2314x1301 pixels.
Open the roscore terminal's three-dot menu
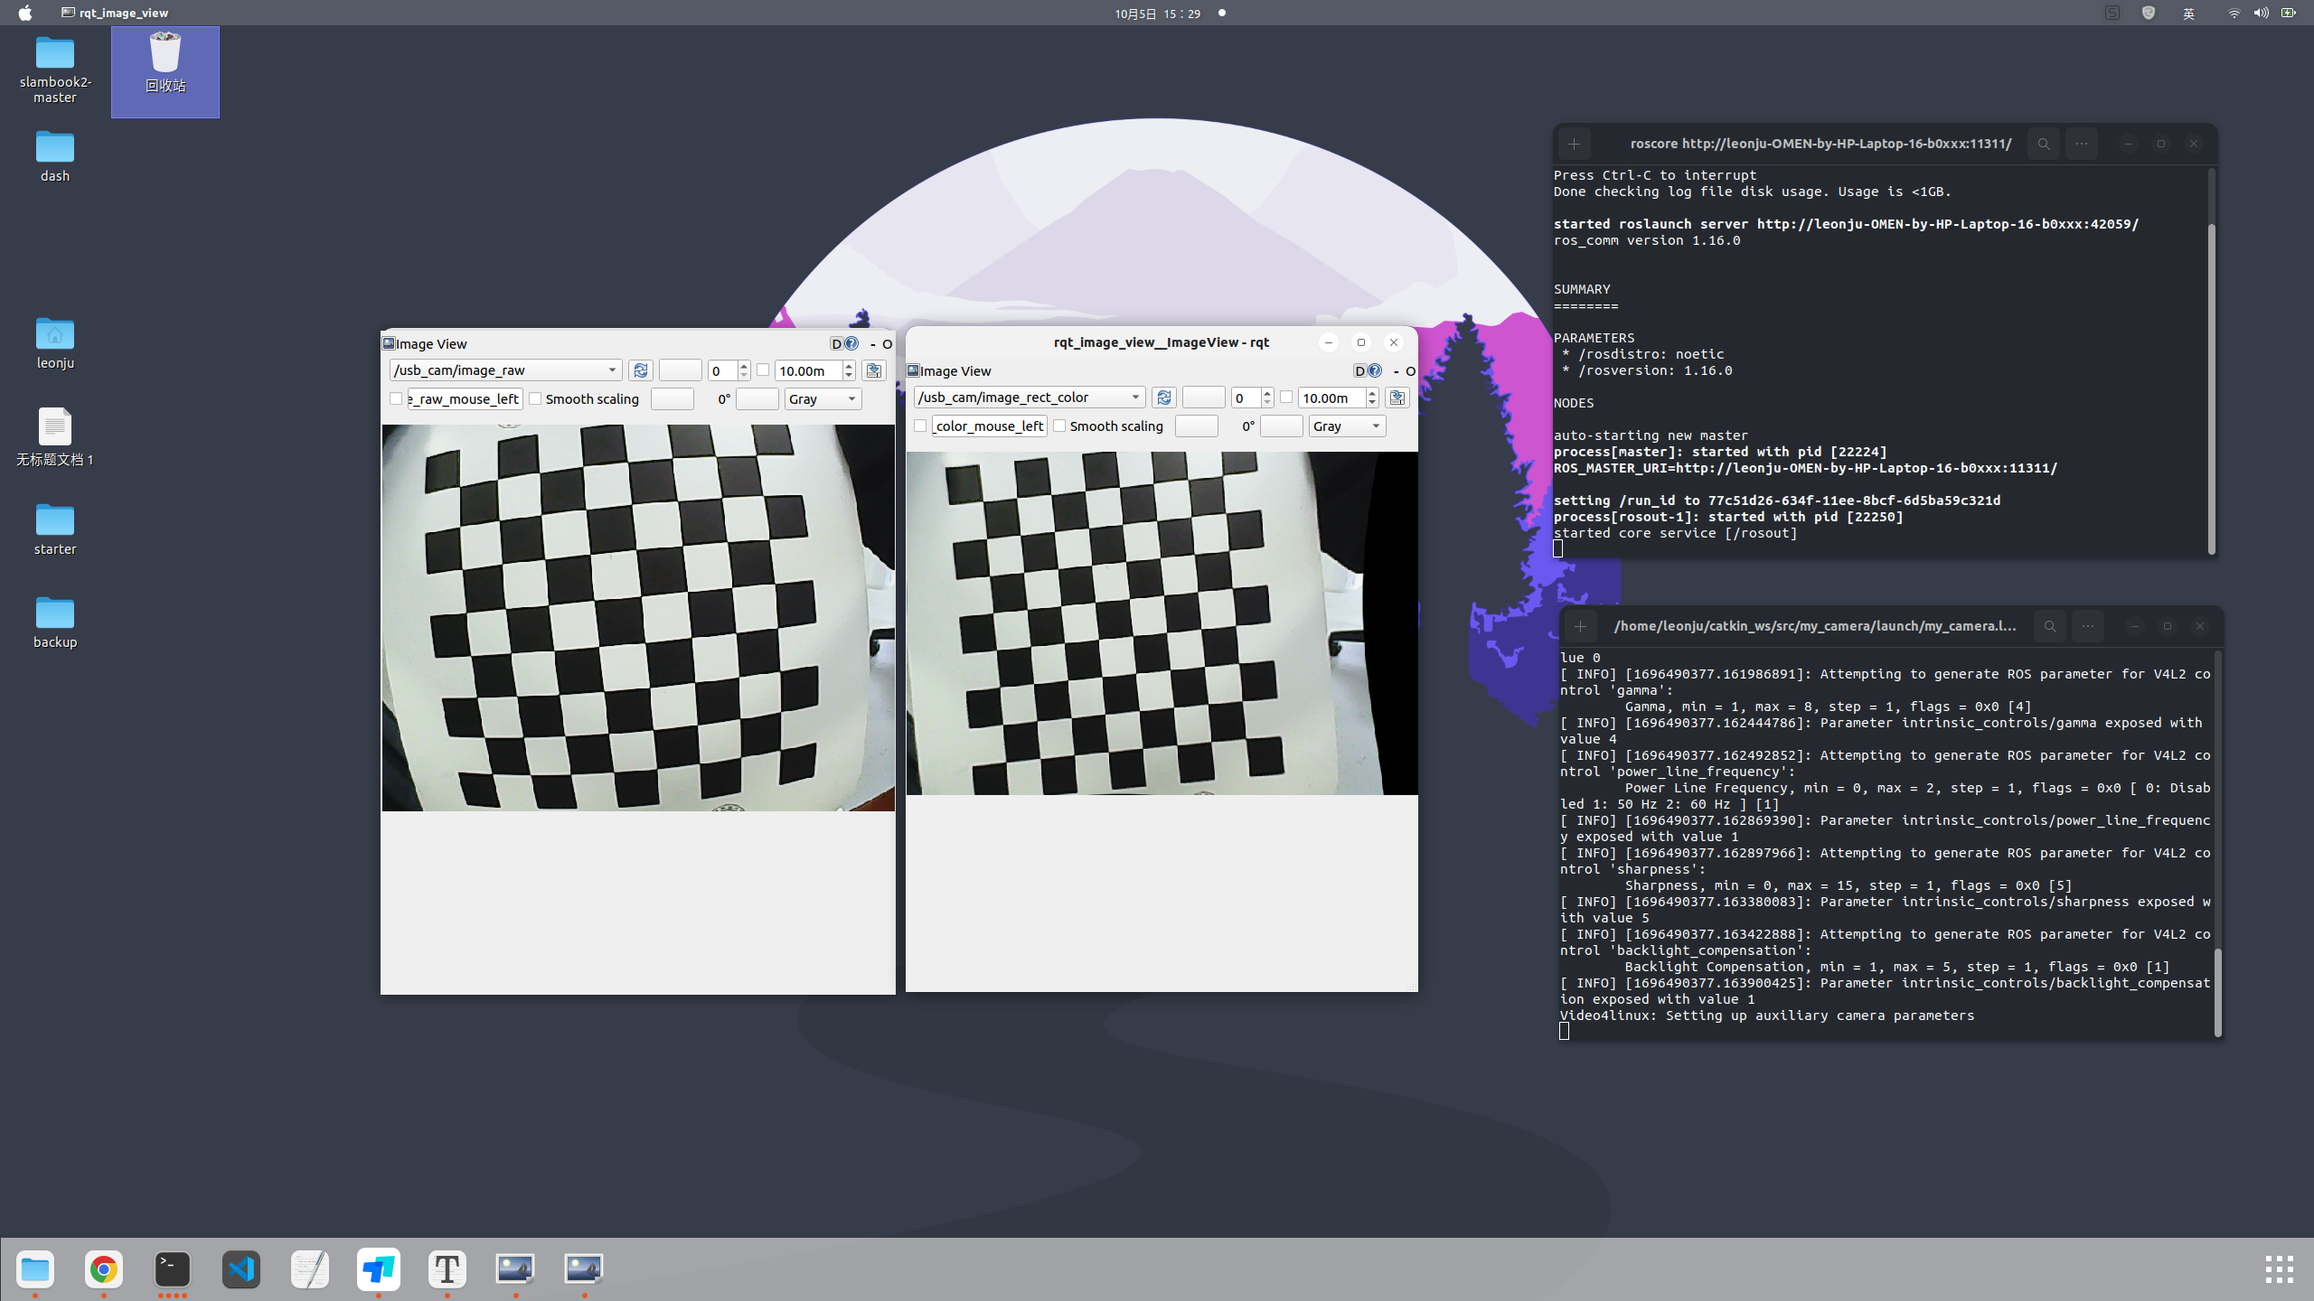[2082, 144]
